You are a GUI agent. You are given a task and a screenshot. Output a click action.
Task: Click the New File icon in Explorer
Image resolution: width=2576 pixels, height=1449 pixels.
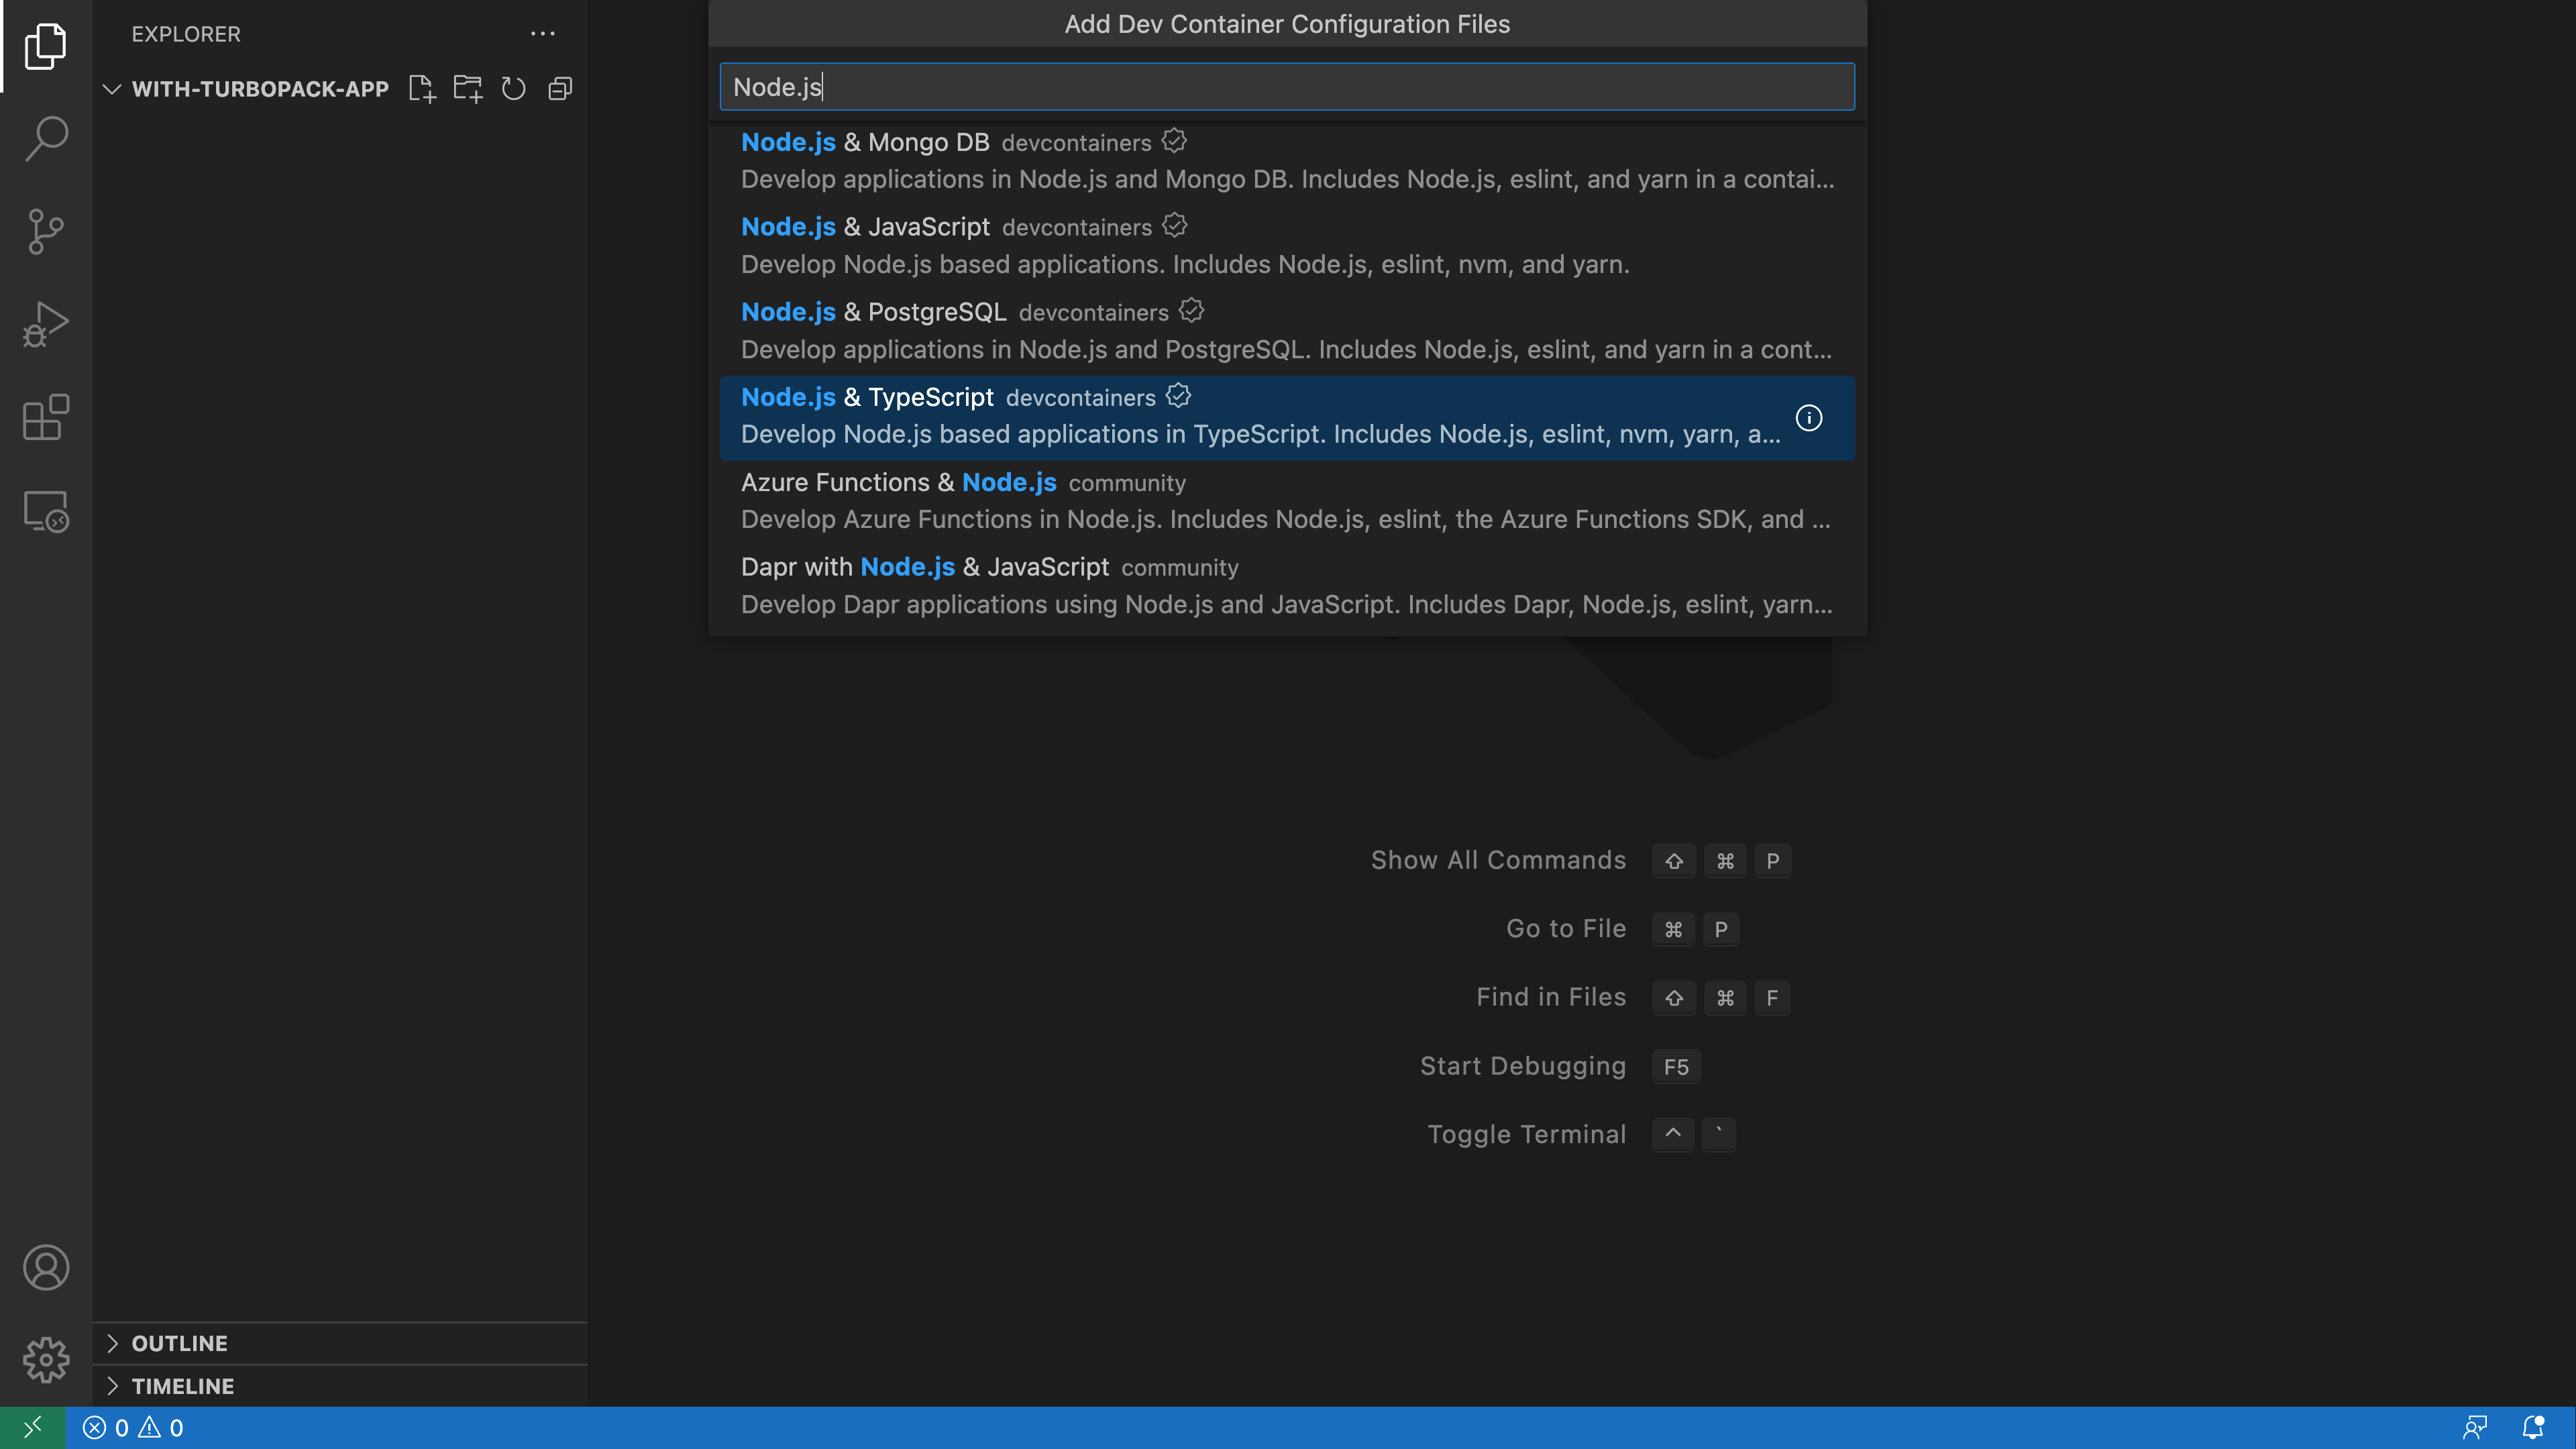(422, 89)
